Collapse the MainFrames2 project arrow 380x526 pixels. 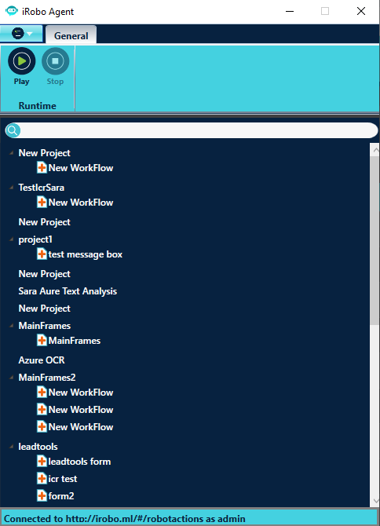coord(12,378)
